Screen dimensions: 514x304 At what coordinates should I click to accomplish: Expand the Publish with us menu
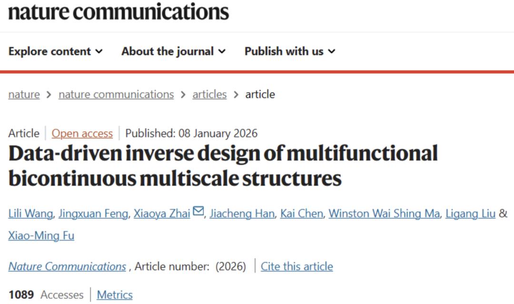[289, 51]
